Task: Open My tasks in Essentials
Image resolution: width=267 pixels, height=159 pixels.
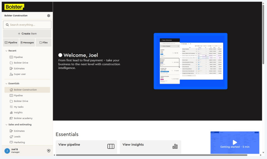Action: [18, 107]
